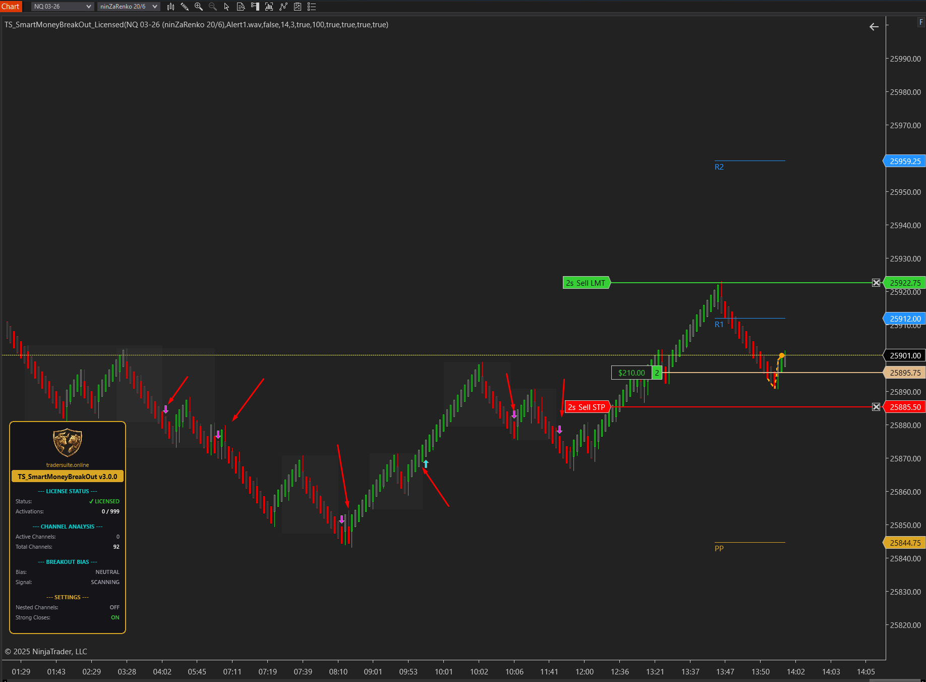The height and width of the screenshot is (682, 926).
Task: Click the 12:00 time axis label
Action: [585, 672]
